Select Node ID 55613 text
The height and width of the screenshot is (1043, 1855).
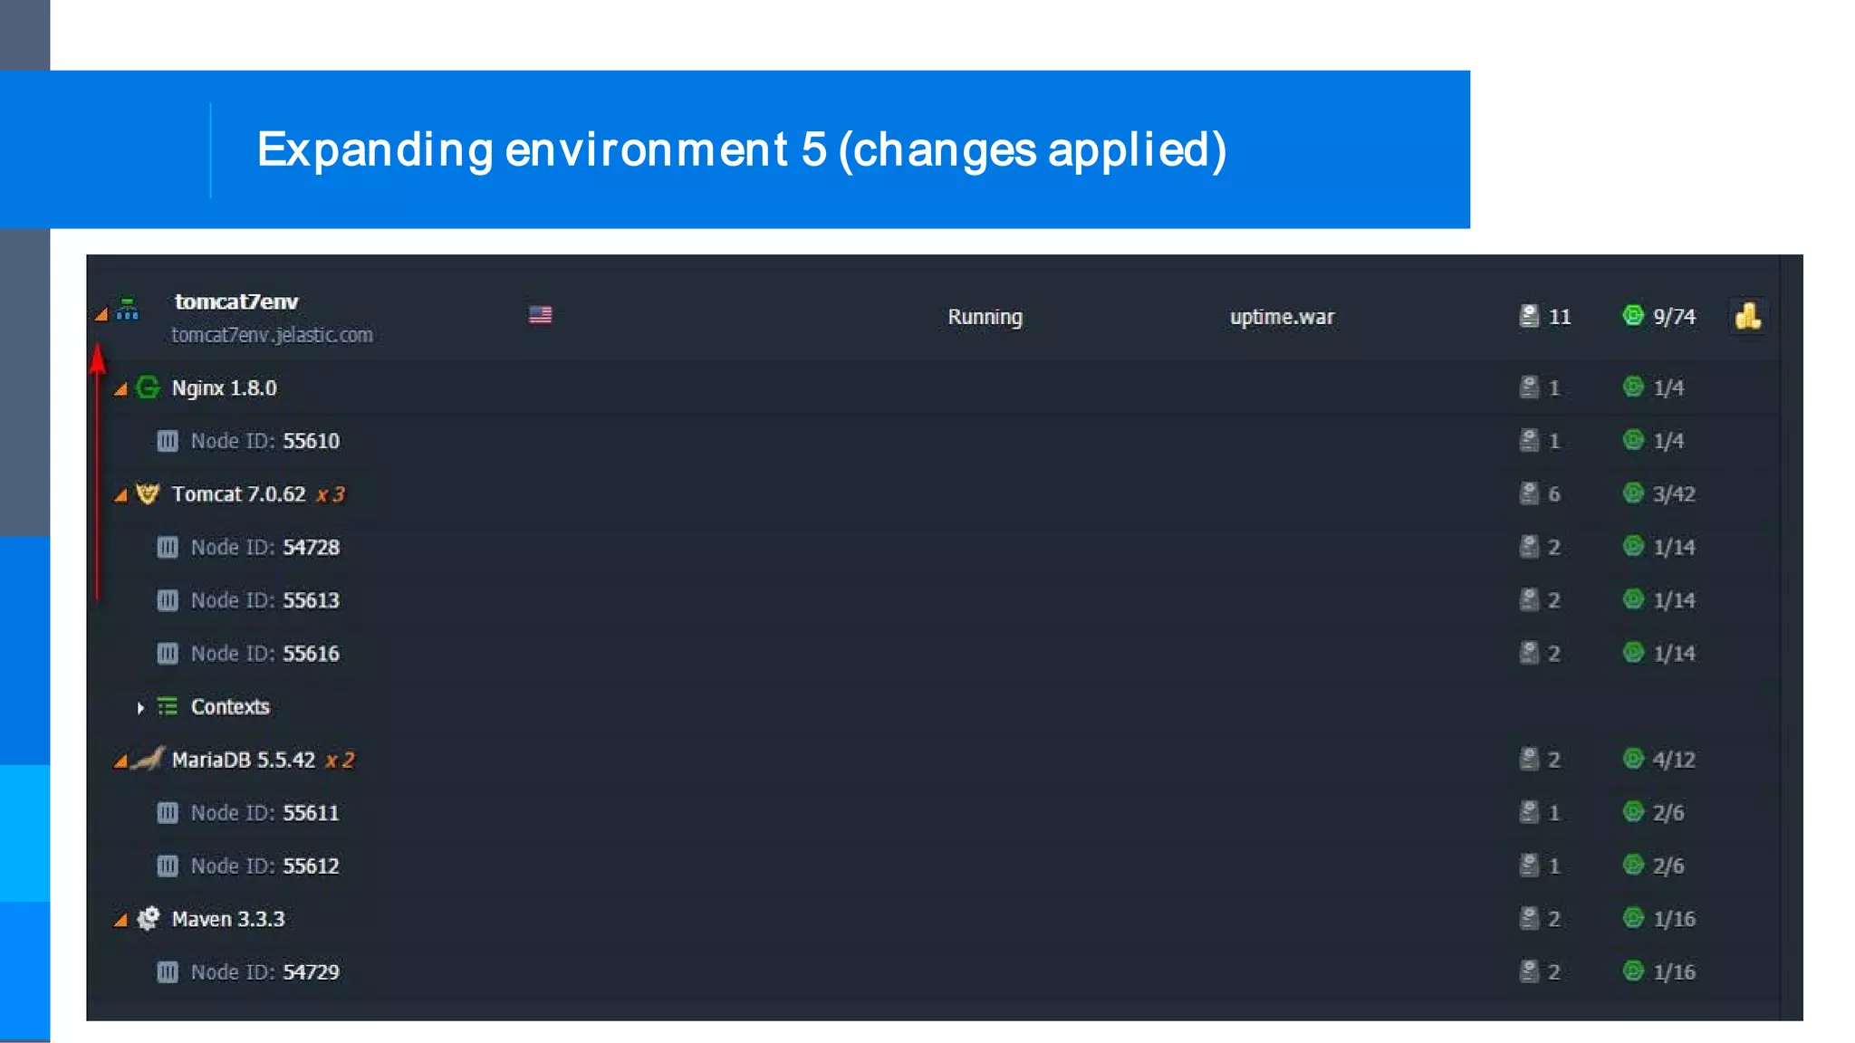[265, 600]
